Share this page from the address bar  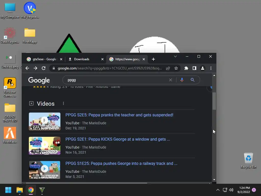[x=168, y=68]
